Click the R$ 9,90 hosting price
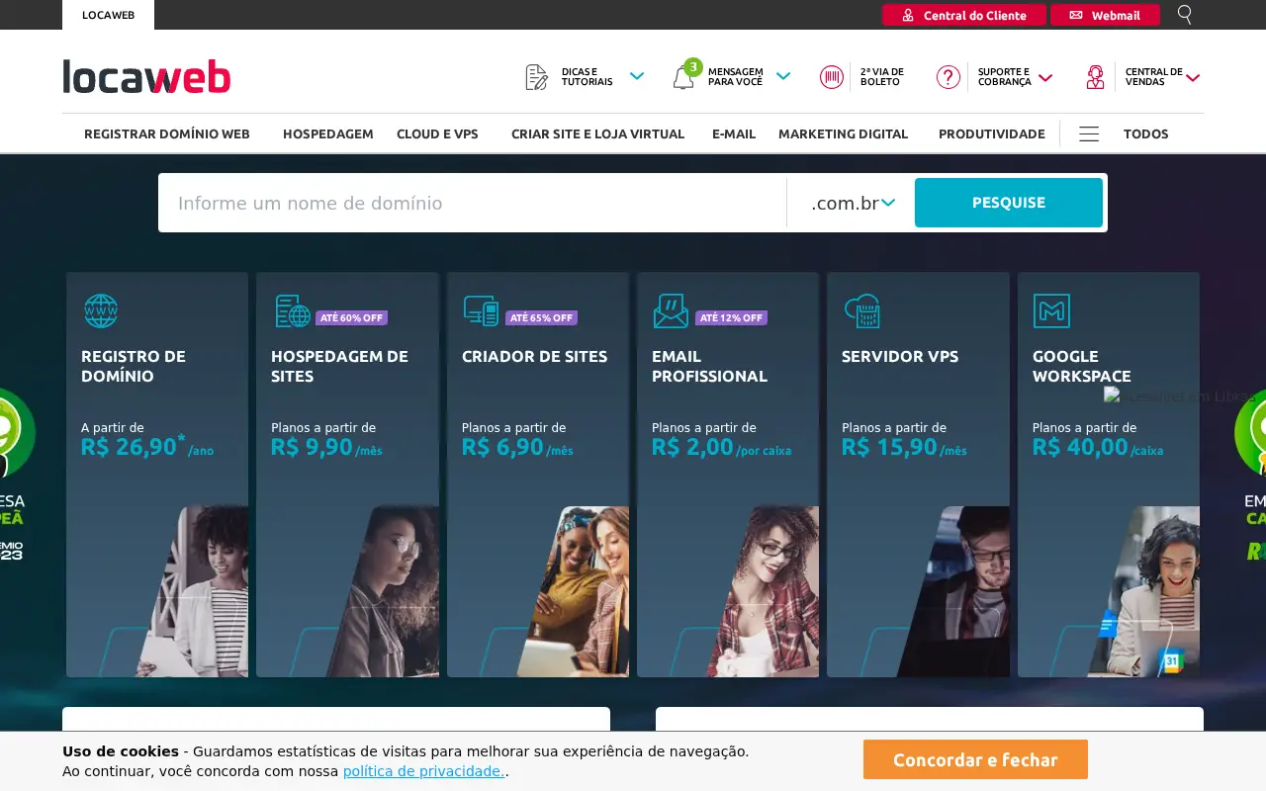 coord(312,447)
